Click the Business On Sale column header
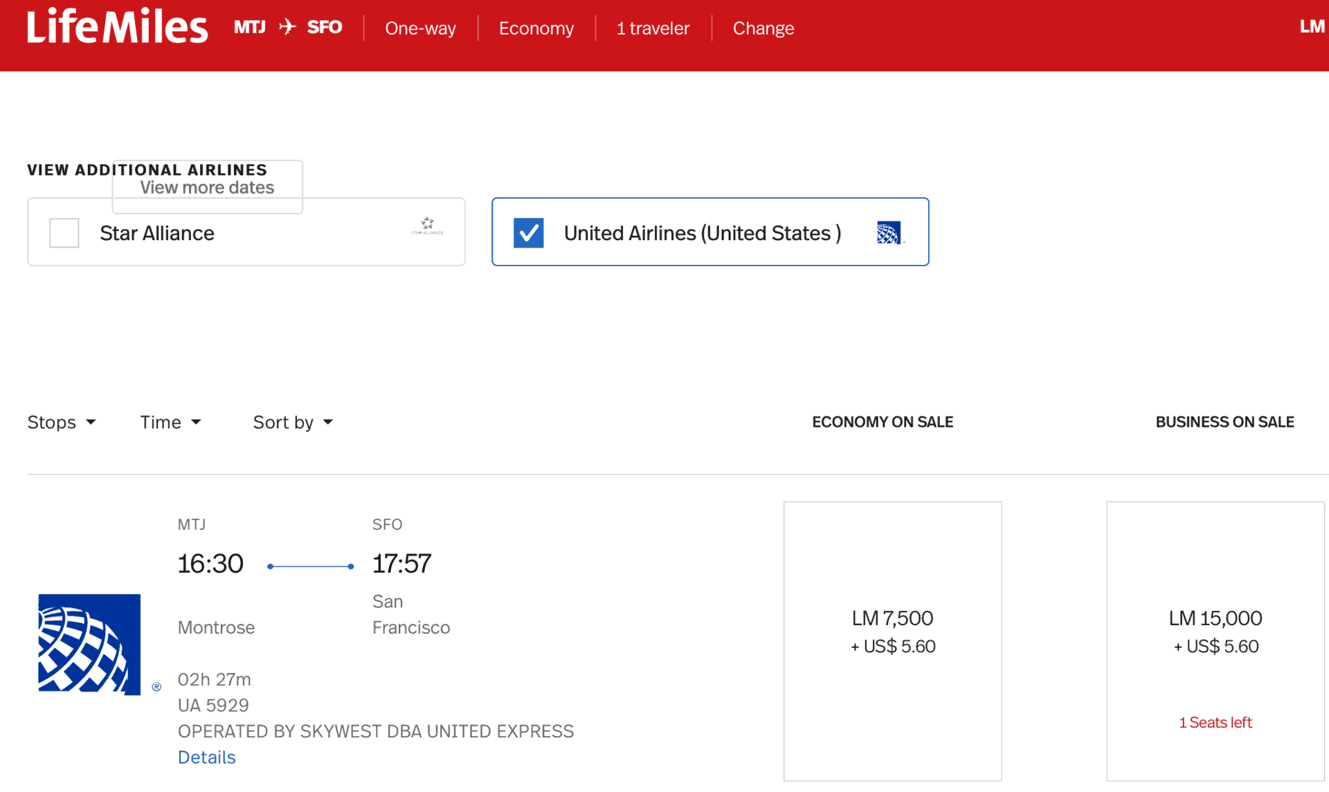Image resolution: width=1329 pixels, height=792 pixels. tap(1225, 422)
